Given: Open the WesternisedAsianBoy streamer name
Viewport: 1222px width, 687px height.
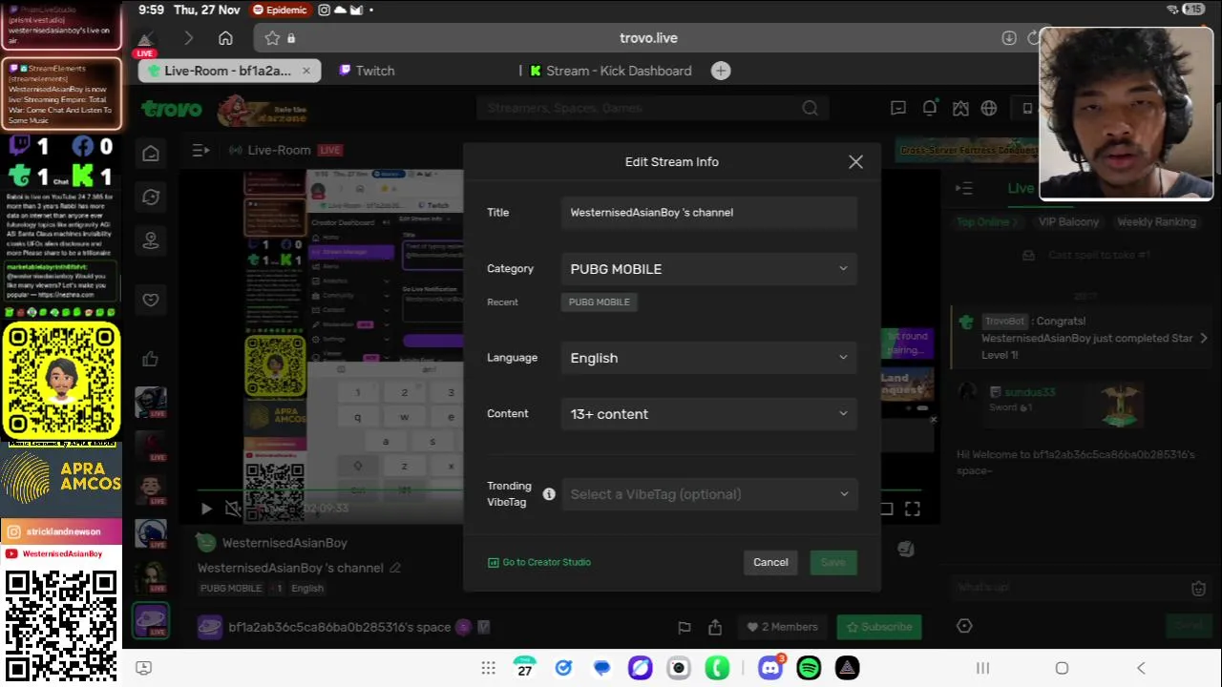Looking at the screenshot, I should tap(284, 543).
